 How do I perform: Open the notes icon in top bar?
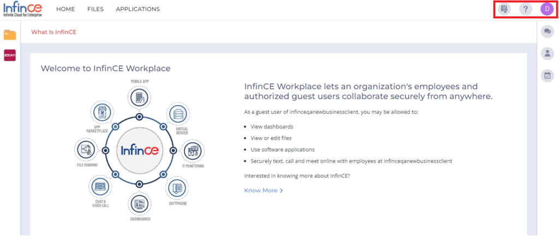(x=504, y=9)
